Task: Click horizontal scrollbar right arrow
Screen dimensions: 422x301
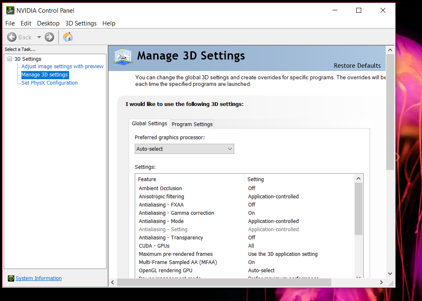Action: pos(381,282)
